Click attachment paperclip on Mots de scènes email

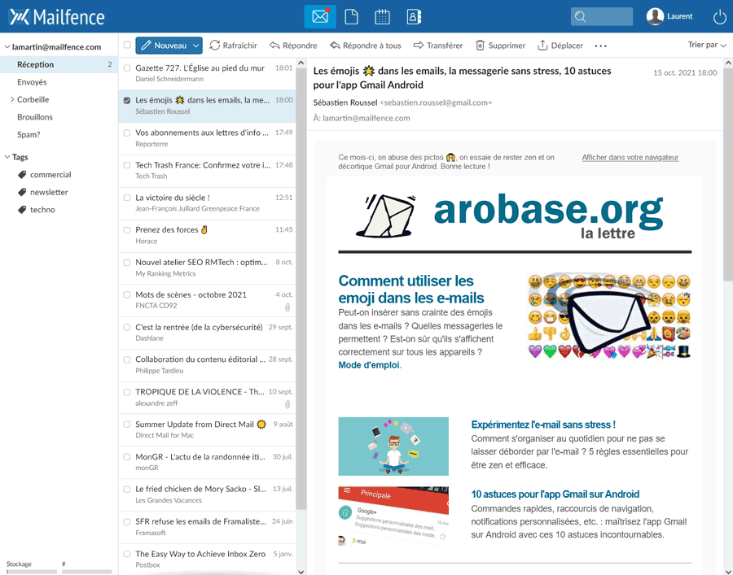tap(287, 307)
